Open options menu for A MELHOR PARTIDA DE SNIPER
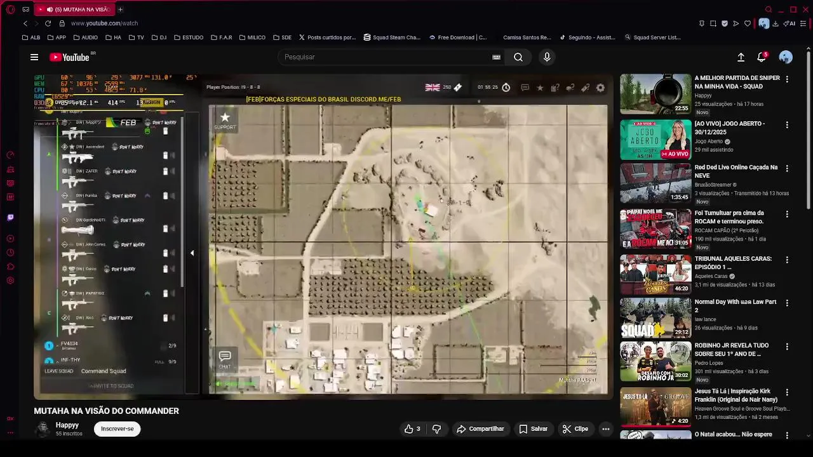The image size is (813, 457). [787, 79]
